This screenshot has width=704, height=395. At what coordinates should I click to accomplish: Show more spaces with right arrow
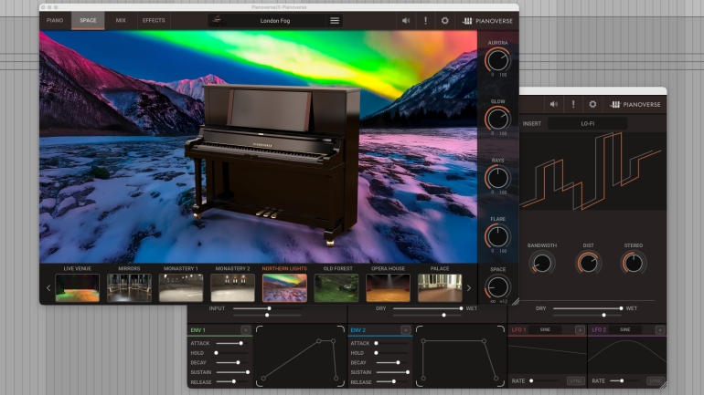pos(469,288)
